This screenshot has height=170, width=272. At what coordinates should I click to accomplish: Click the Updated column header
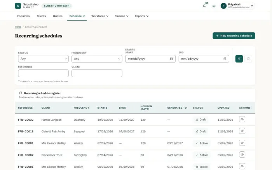[x=223, y=108]
